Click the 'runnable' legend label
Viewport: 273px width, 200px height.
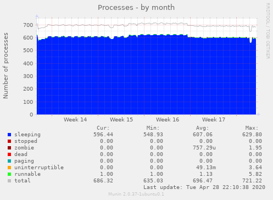(x=27, y=174)
